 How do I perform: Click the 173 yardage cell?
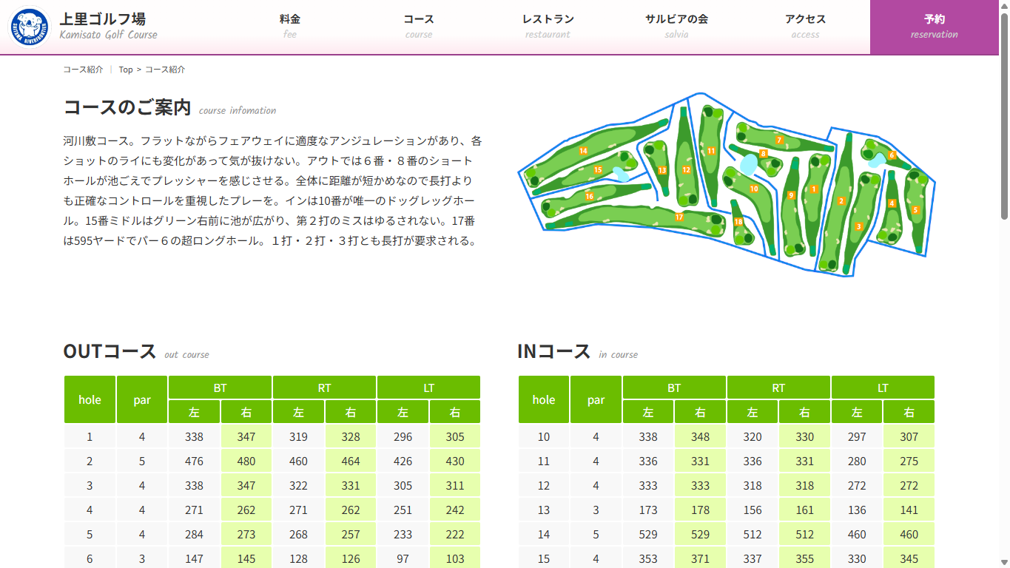coord(648,510)
